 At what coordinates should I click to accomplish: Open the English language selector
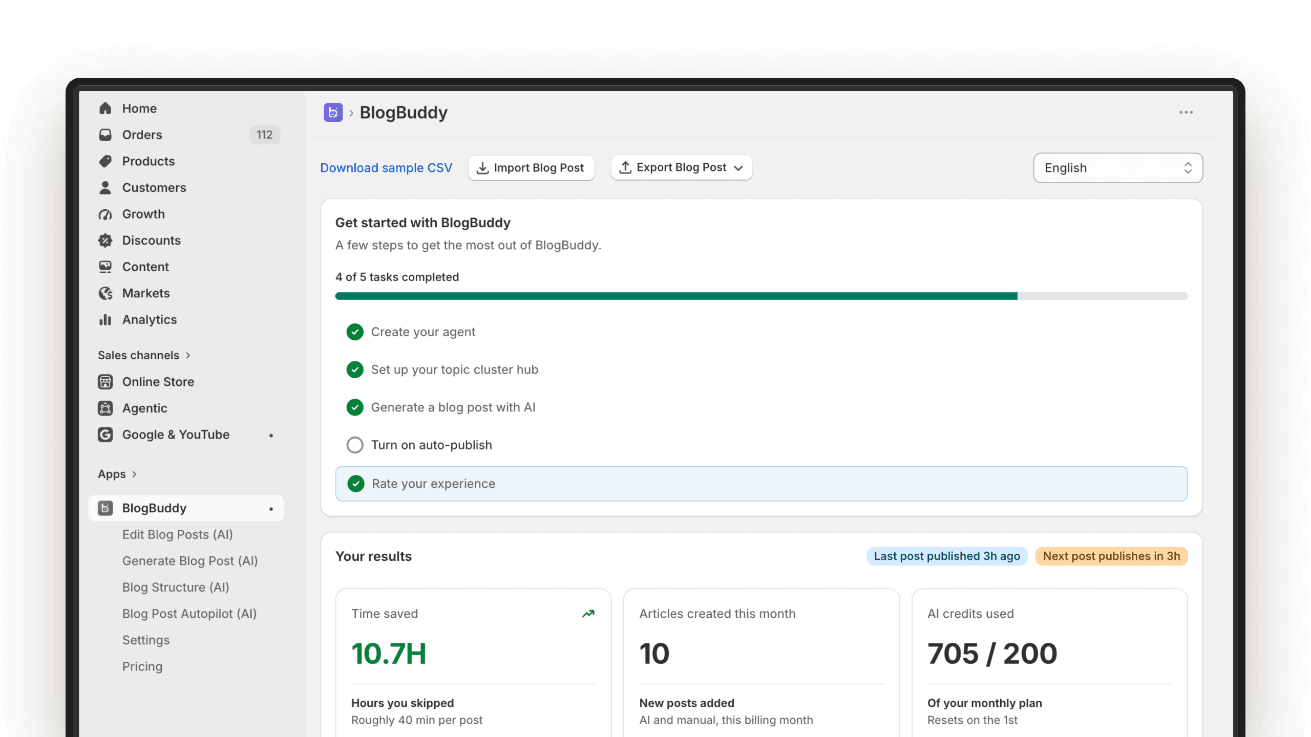pyautogui.click(x=1118, y=168)
